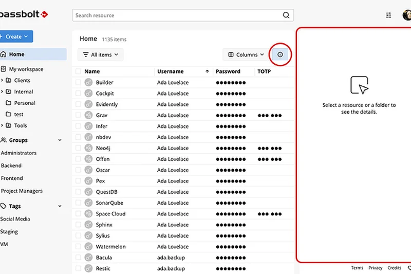Open the Credits link

click(394, 268)
